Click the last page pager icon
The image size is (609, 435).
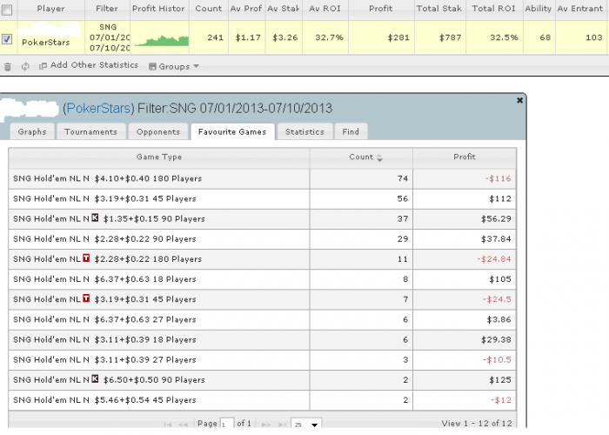coord(283,425)
